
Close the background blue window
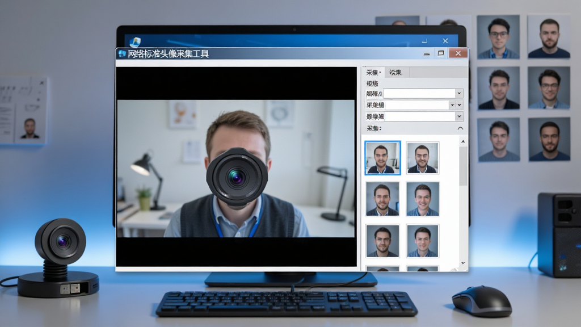pos(445,41)
